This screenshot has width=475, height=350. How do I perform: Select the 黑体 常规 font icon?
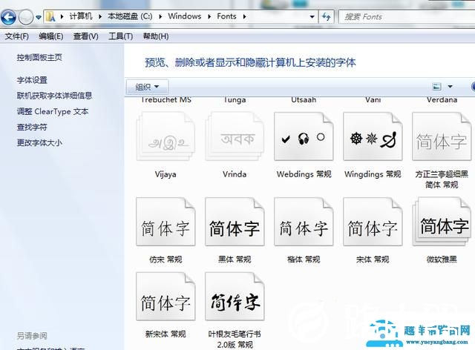(x=235, y=222)
